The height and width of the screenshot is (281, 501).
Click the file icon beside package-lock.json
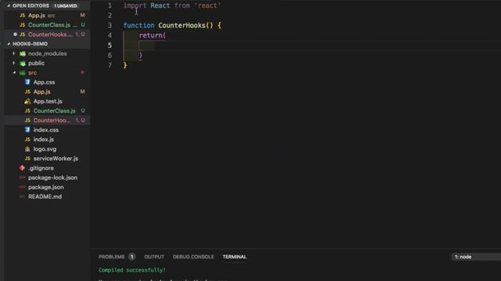(x=22, y=178)
